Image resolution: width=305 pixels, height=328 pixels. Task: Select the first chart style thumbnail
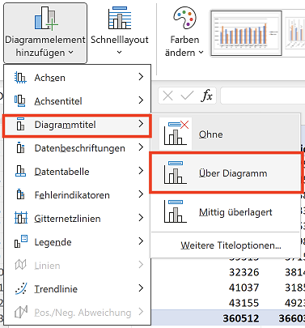[246, 33]
